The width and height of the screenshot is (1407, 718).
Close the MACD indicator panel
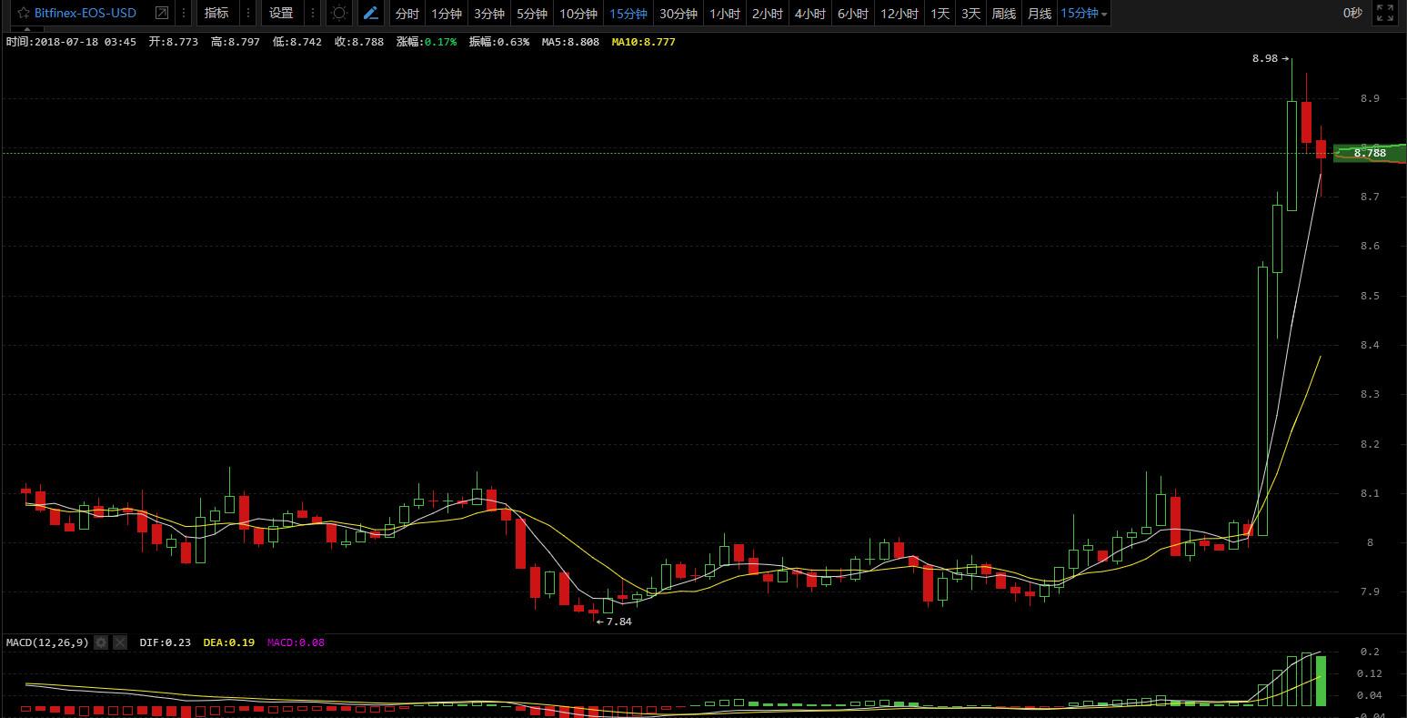click(x=120, y=642)
